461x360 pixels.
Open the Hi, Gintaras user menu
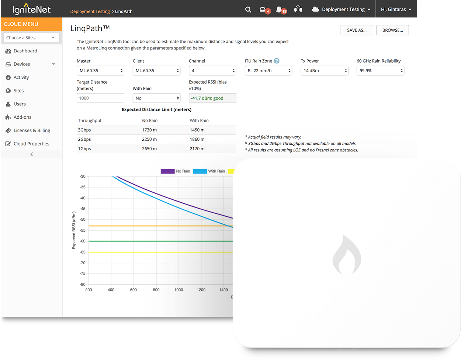(x=396, y=9)
